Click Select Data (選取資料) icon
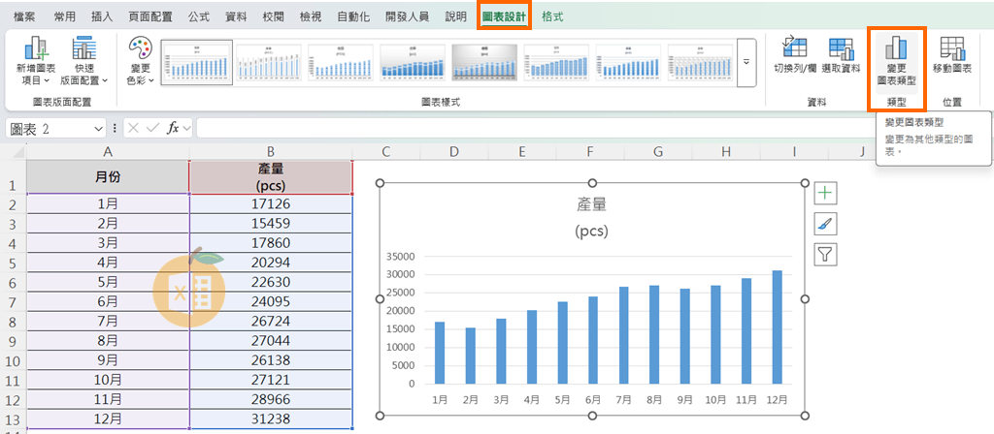Viewport: 994px width, 434px height. [x=841, y=48]
